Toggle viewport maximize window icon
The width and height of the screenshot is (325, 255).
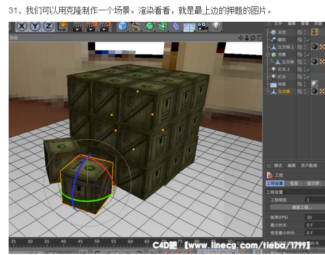260,38
